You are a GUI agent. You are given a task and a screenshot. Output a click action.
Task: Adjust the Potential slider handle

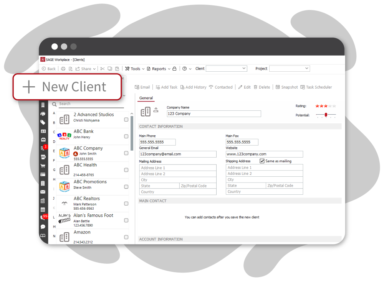(x=326, y=115)
